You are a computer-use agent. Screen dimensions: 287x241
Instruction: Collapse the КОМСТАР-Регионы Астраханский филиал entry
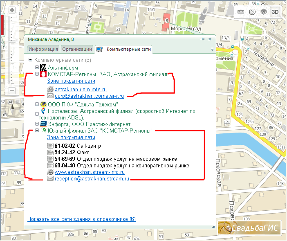[37, 74]
